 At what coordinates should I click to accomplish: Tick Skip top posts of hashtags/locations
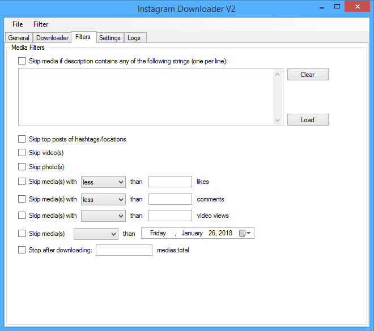pos(22,139)
